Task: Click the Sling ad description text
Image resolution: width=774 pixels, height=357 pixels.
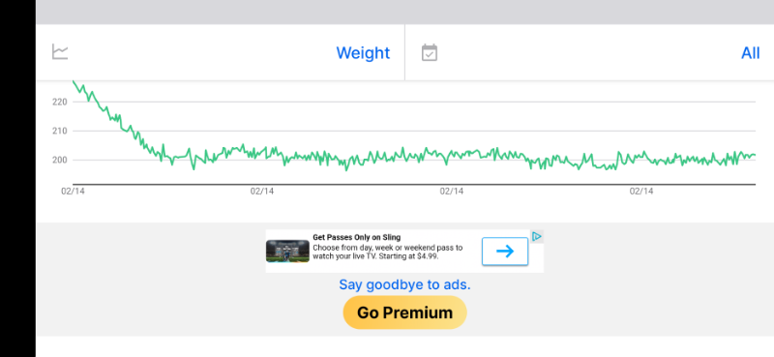Action: [388, 252]
